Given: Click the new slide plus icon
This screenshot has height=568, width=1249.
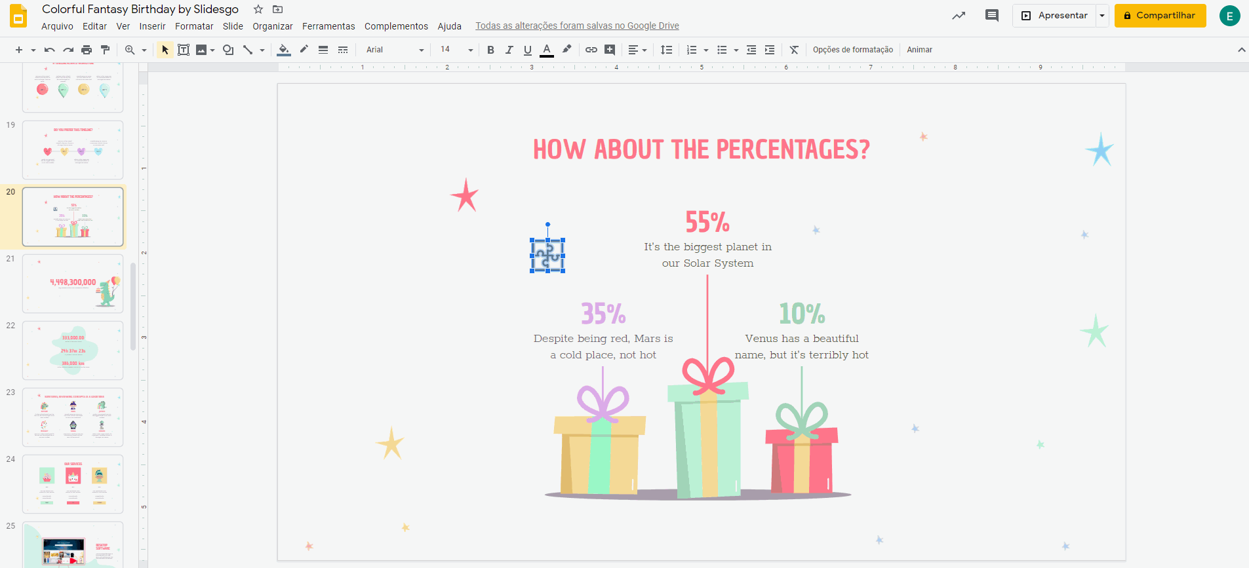Looking at the screenshot, I should [19, 50].
